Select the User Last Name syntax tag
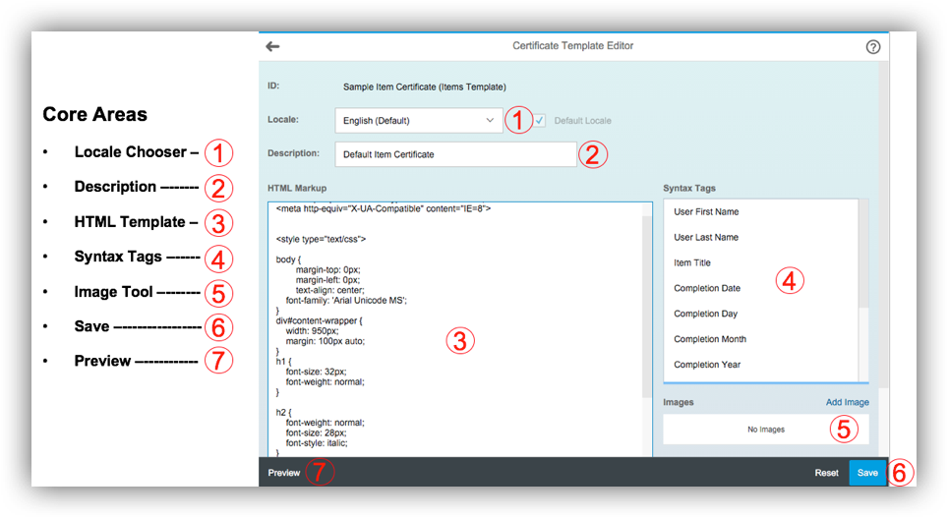 pos(705,237)
